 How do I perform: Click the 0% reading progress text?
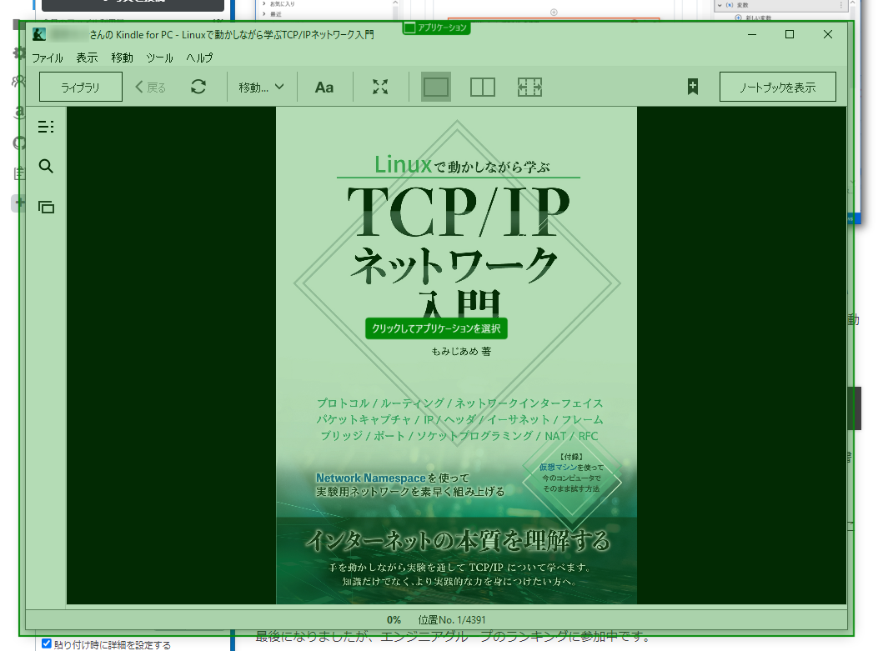[x=394, y=619]
